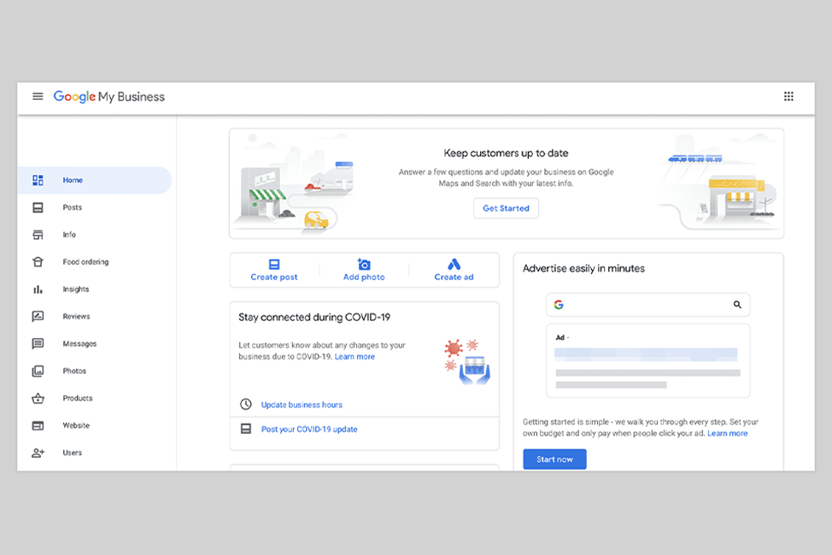Open the Google apps grid
The width and height of the screenshot is (832, 555).
[788, 96]
